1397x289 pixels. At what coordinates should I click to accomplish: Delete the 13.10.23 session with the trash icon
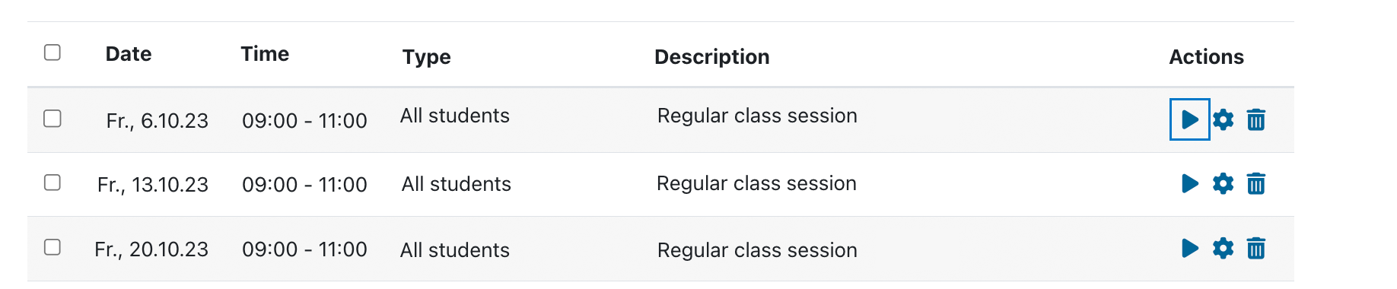pos(1256,183)
